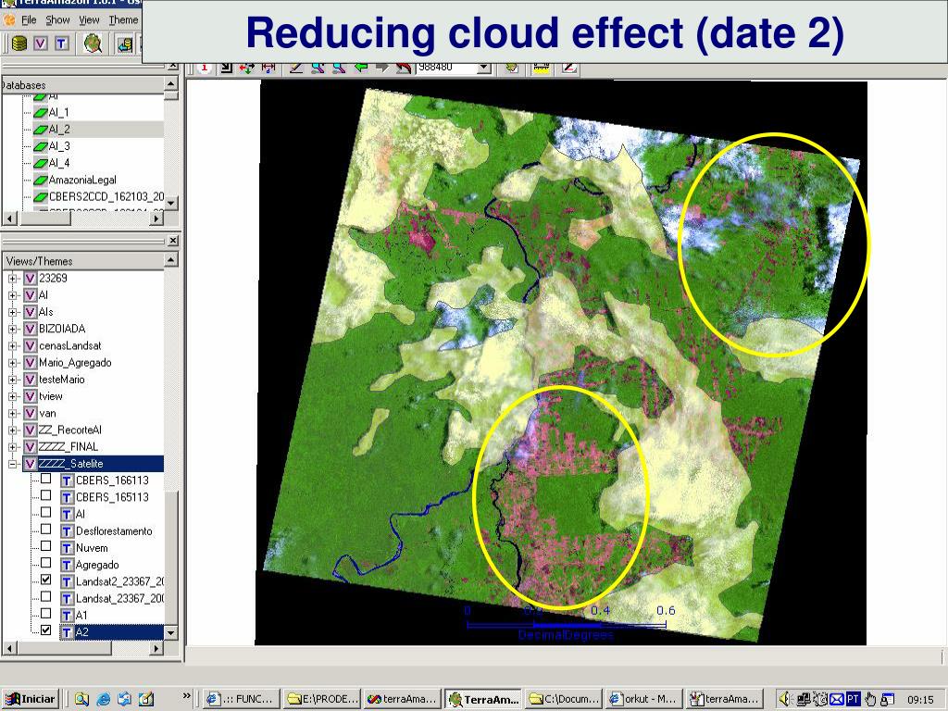Image resolution: width=948 pixels, height=711 pixels.
Task: Open the Database tool in toolbar
Action: 19,44
